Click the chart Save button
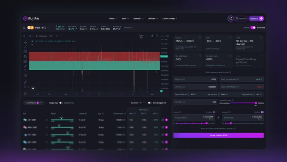 click(x=141, y=36)
